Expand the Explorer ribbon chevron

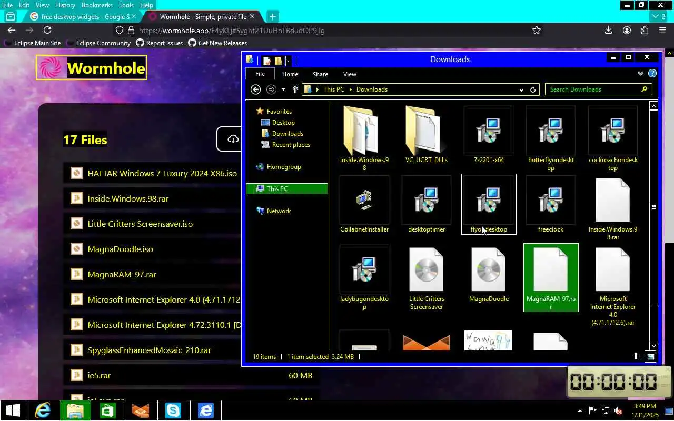point(640,74)
